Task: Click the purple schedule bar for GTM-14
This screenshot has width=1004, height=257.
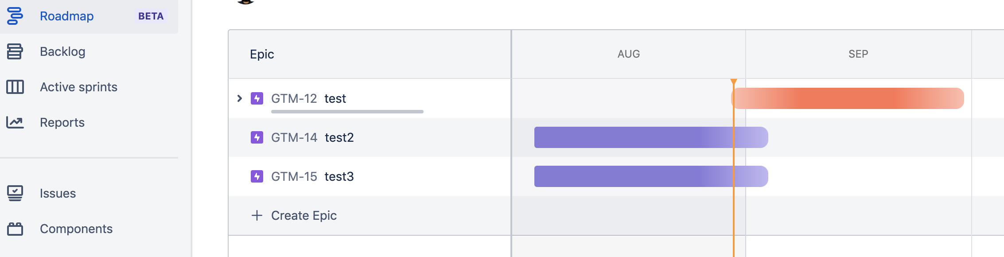Action: (x=651, y=137)
